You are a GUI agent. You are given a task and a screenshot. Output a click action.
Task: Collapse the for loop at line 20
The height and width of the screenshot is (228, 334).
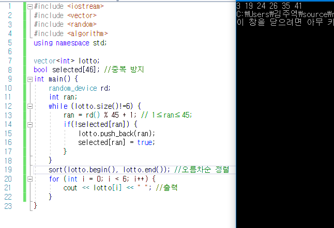tap(30, 179)
